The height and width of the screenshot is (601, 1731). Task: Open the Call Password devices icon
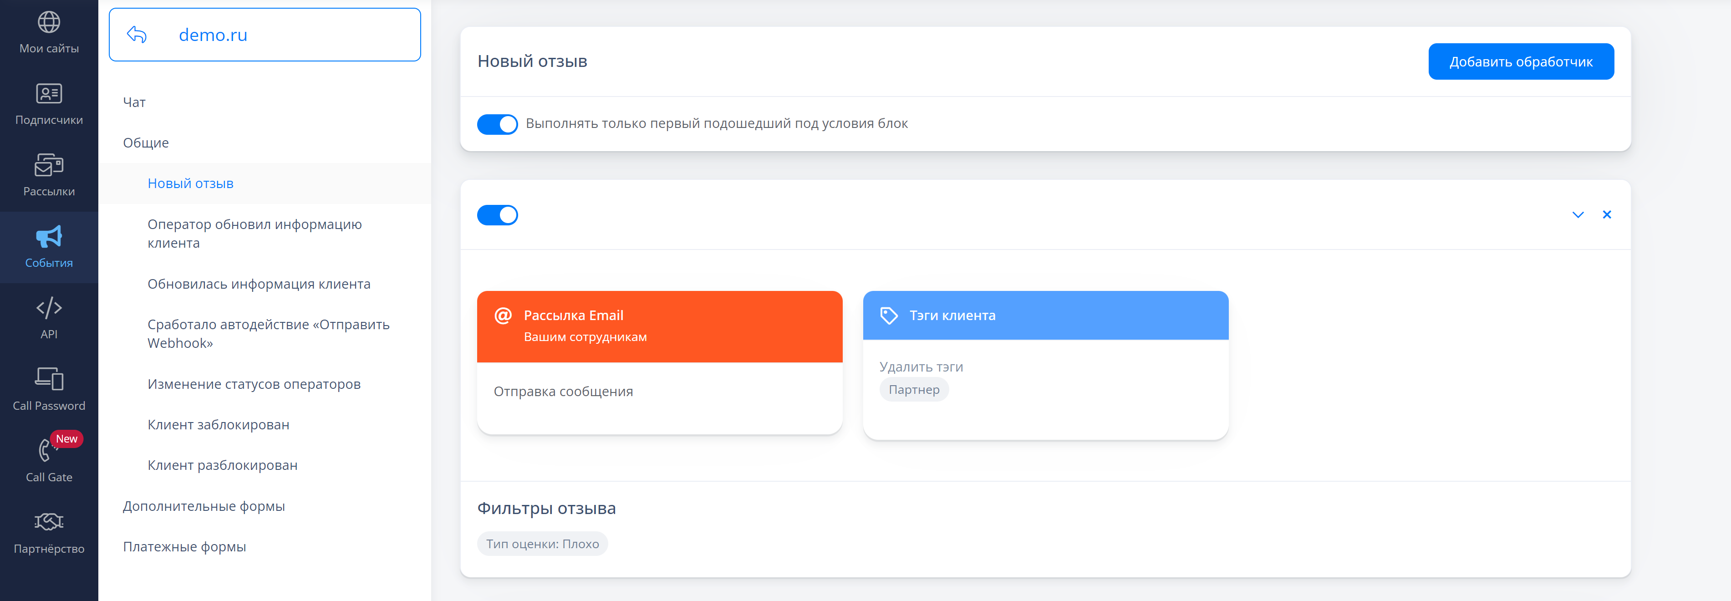click(48, 380)
